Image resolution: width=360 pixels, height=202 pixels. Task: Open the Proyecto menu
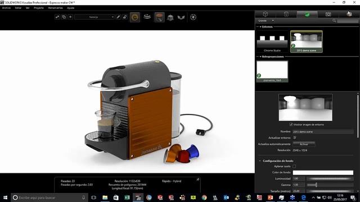39,8
